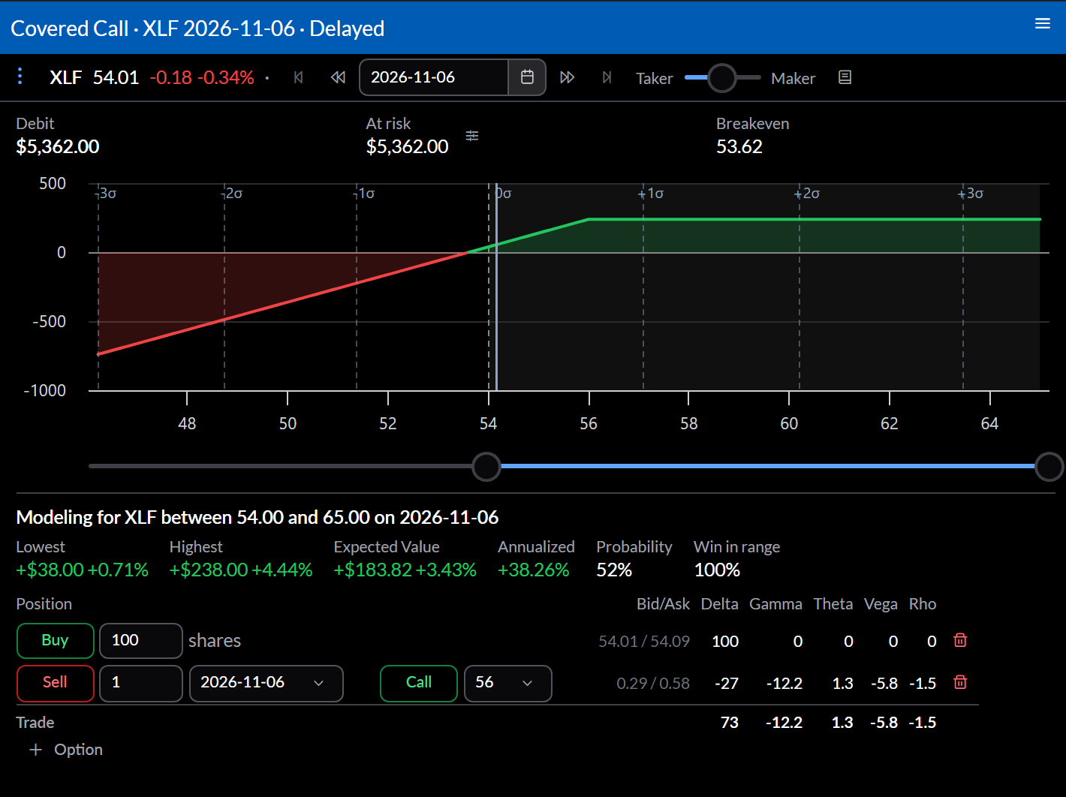
Task: Click the Rho column header
Action: (922, 604)
